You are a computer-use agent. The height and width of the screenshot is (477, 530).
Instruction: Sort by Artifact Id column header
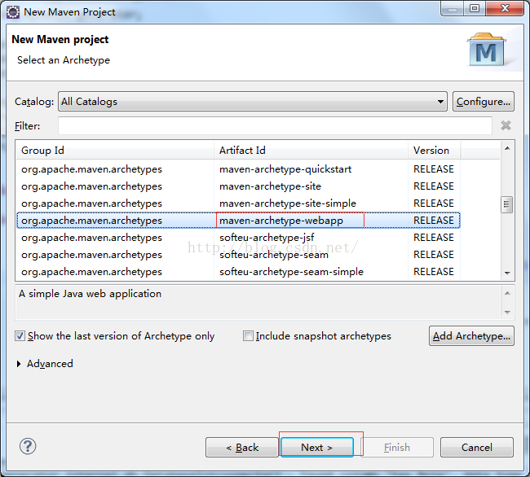[x=311, y=151]
